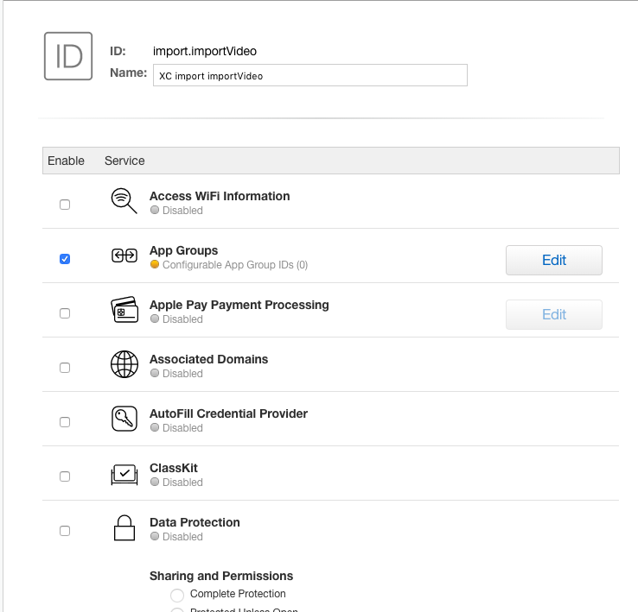Click the Access WiFi Information magnifier icon
The width and height of the screenshot is (638, 612).
pyautogui.click(x=124, y=201)
